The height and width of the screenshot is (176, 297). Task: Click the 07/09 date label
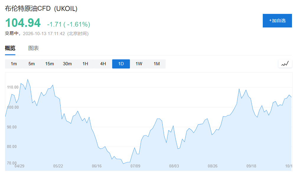135,166
